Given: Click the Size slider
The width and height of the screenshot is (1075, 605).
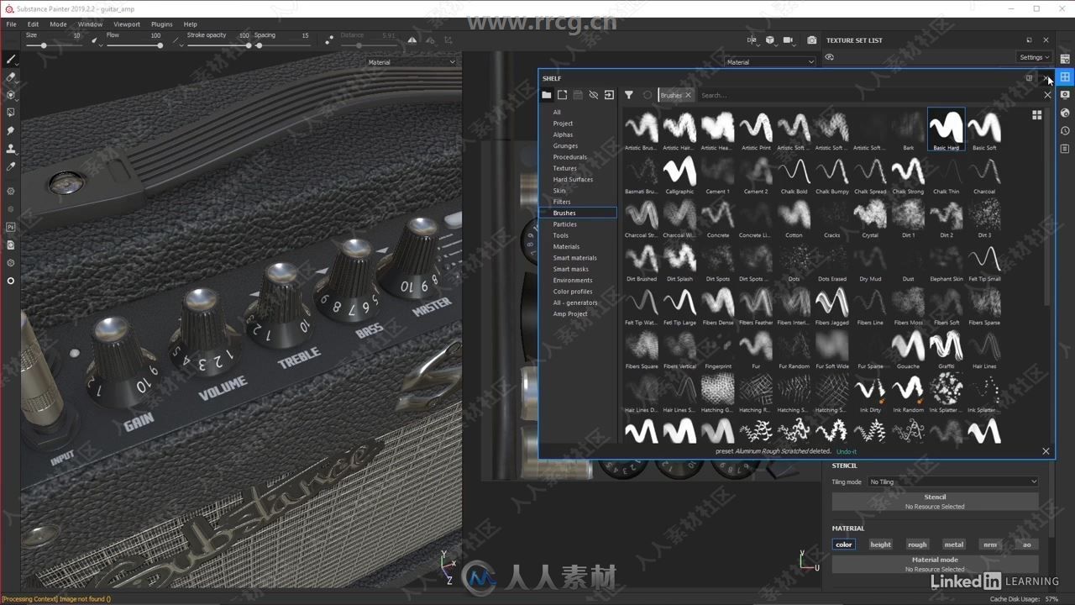Looking at the screenshot, I should tap(54, 45).
